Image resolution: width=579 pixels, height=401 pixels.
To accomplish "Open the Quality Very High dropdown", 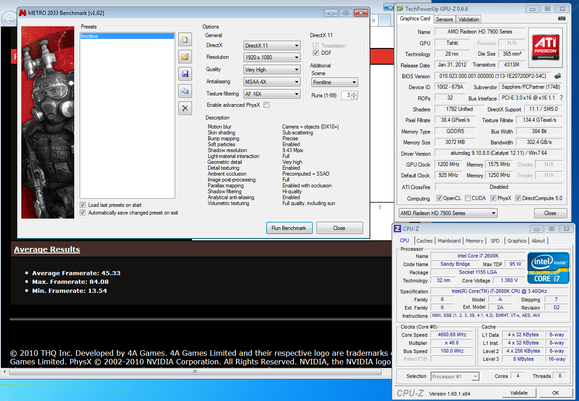I will pyautogui.click(x=272, y=70).
